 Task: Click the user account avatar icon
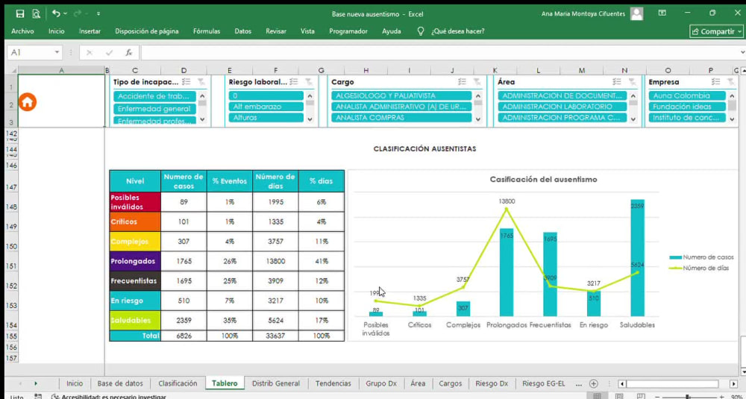[636, 13]
